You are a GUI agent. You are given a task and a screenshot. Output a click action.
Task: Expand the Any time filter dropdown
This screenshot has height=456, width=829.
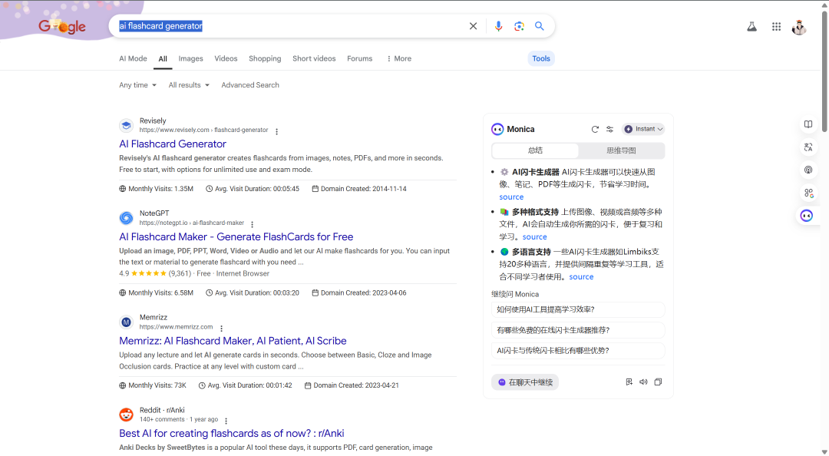tap(137, 85)
